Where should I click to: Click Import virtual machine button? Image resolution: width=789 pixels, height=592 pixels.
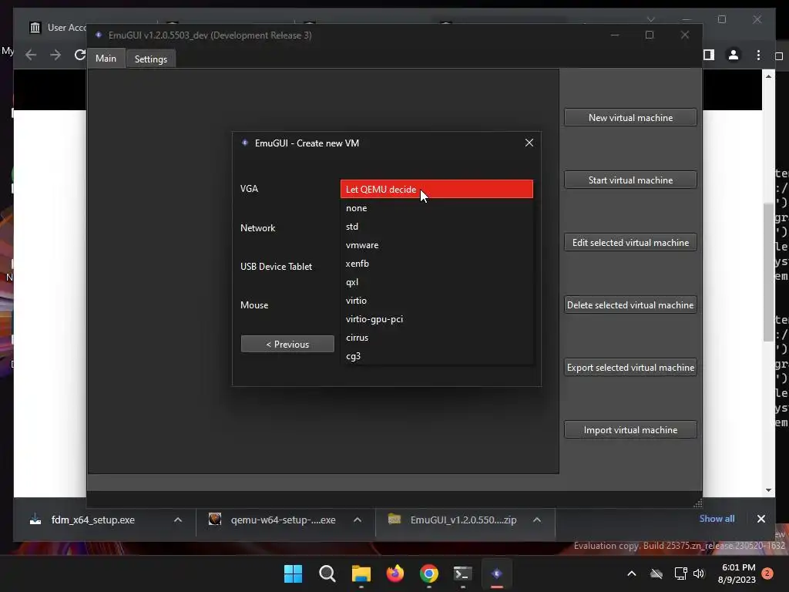point(630,429)
